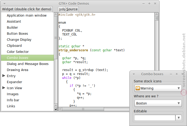
Task: Click the g_strdup (text) line
Action: (x=85, y=70)
